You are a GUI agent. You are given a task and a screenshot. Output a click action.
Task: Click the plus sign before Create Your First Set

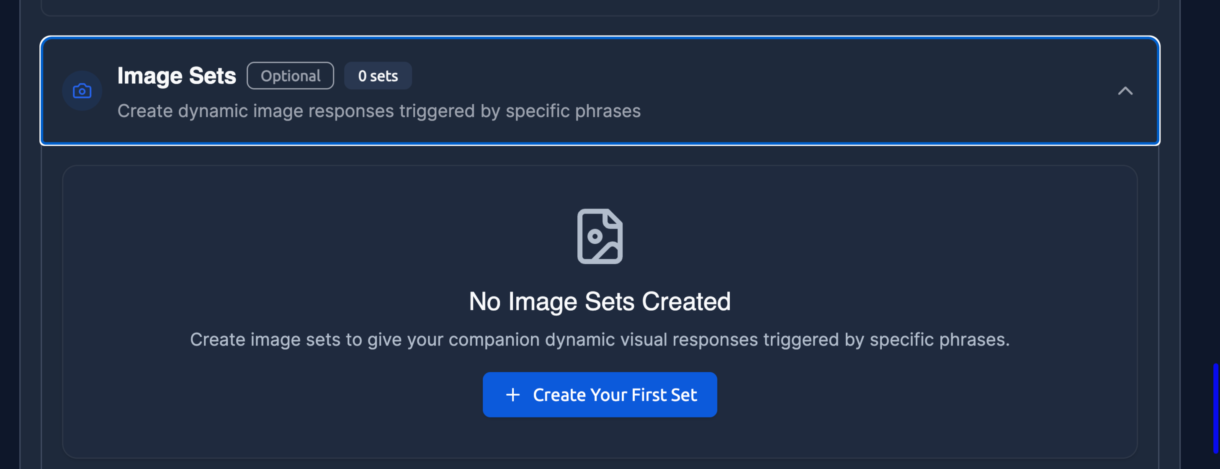pyautogui.click(x=513, y=394)
